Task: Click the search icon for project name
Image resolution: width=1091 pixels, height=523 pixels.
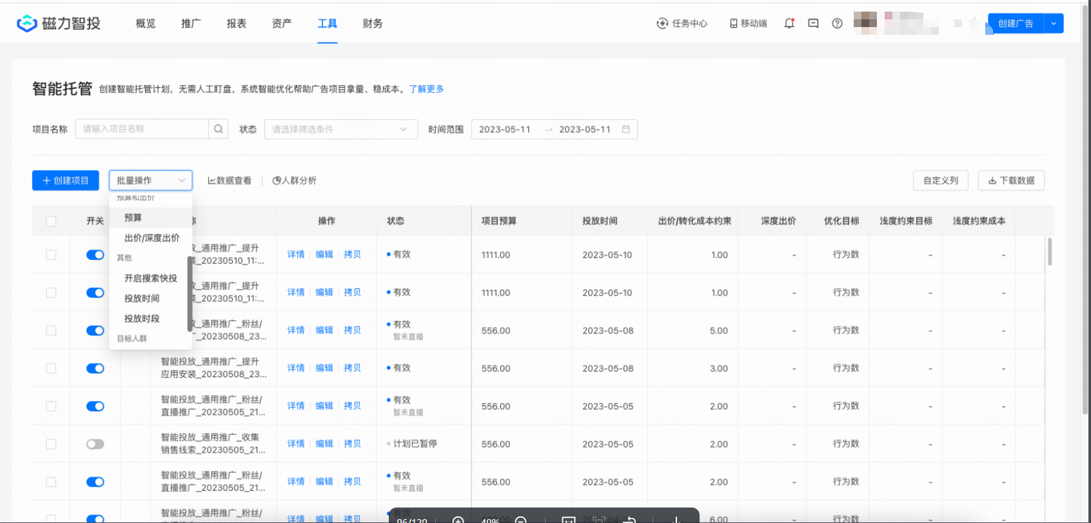Action: (219, 129)
